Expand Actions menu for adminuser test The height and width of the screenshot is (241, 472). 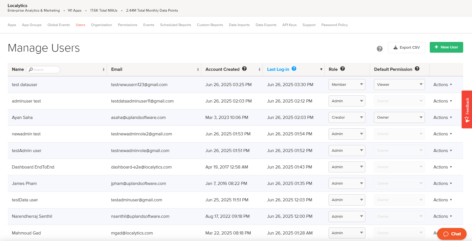(x=442, y=101)
